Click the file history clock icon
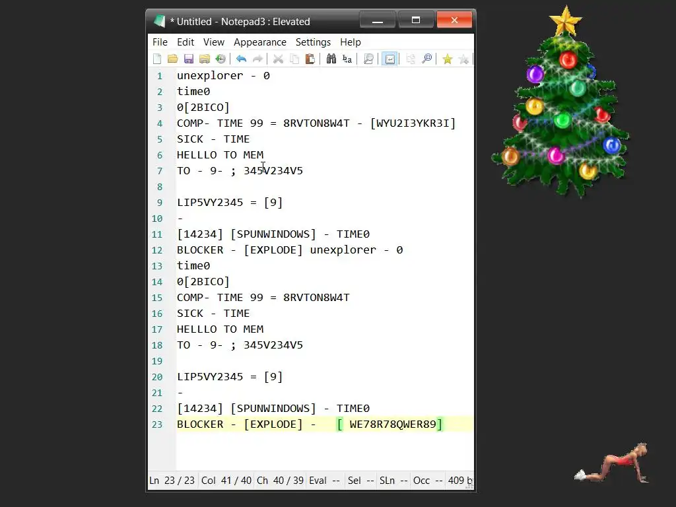The width and height of the screenshot is (676, 507). (220, 59)
